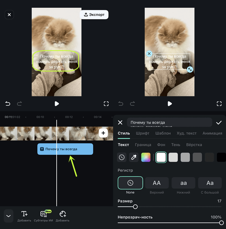Collapse the bottom toolbar with the chevron
226x229 pixels.
(x=9, y=216)
